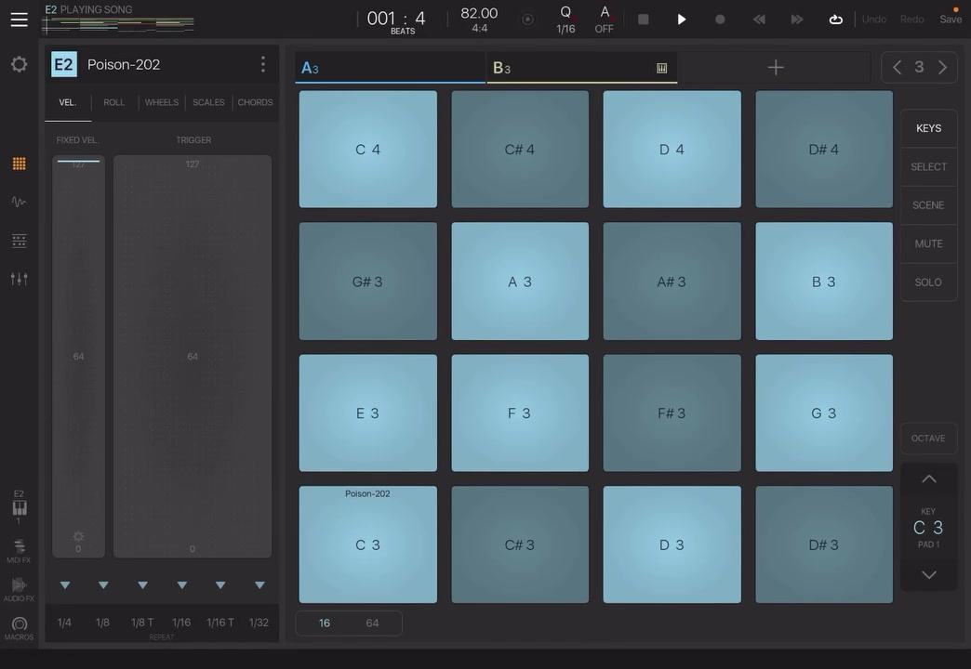971x669 pixels.
Task: Switch to the pad grid view icon
Action: (20, 164)
